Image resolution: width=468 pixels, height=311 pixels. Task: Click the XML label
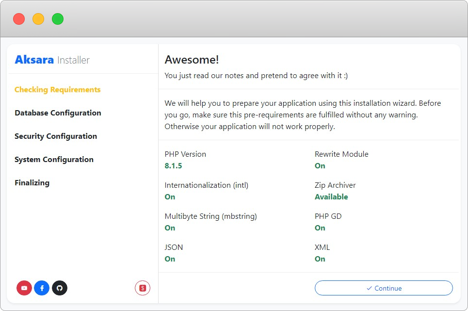pyautogui.click(x=323, y=247)
